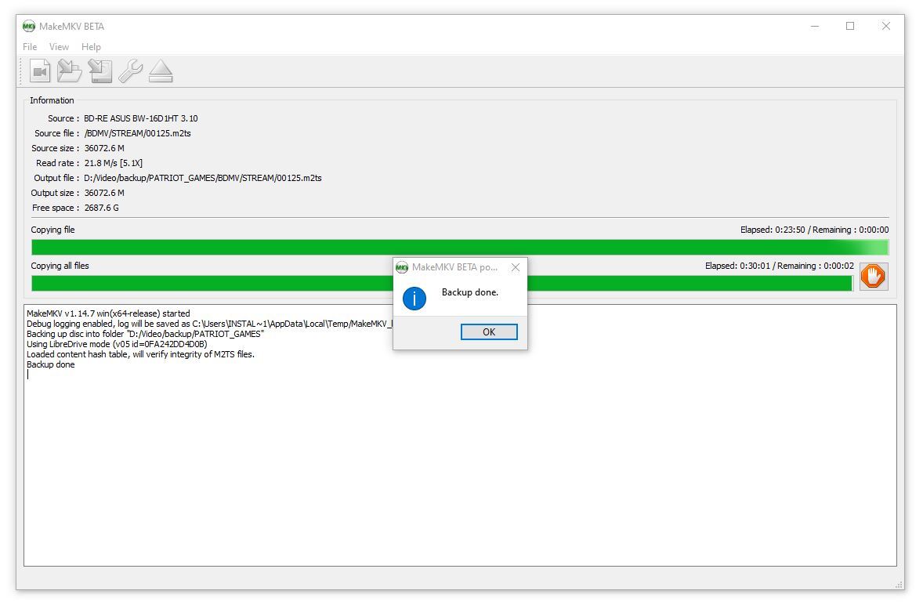Select source text 'BD-RE ASUS BW-16D1HT 3.10'
Screen dimensions: 923x605
[x=141, y=118]
